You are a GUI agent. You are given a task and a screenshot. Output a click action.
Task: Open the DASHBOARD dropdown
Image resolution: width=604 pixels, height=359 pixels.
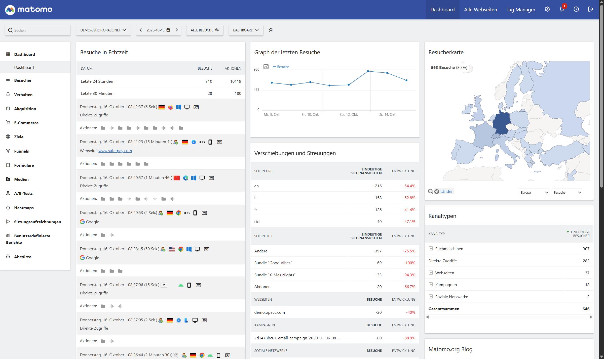246,30
